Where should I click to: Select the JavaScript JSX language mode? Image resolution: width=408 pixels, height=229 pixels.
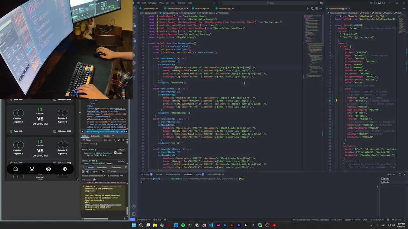point(377,219)
